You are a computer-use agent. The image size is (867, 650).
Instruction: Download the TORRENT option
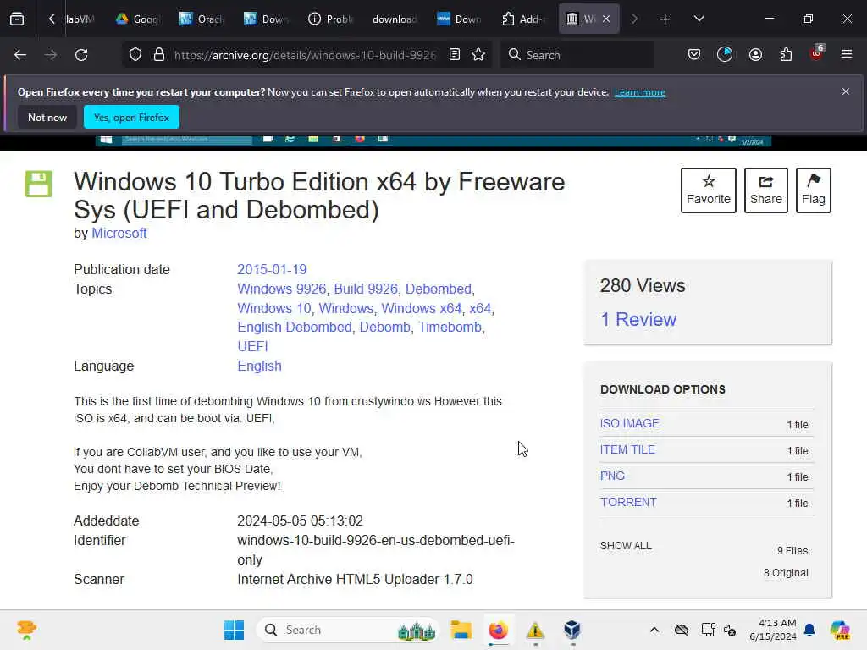point(628,503)
